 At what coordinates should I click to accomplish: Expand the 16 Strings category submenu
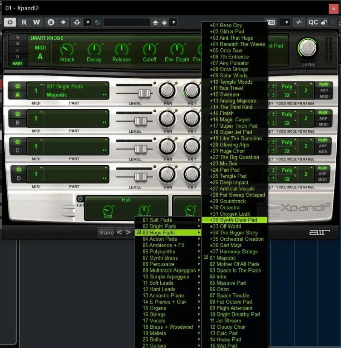tap(168, 314)
